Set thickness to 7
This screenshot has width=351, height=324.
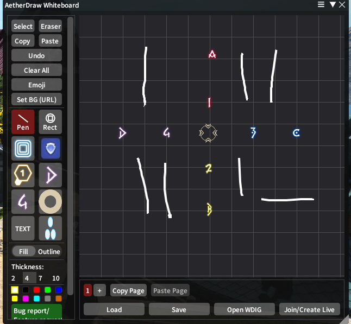[x=40, y=278]
